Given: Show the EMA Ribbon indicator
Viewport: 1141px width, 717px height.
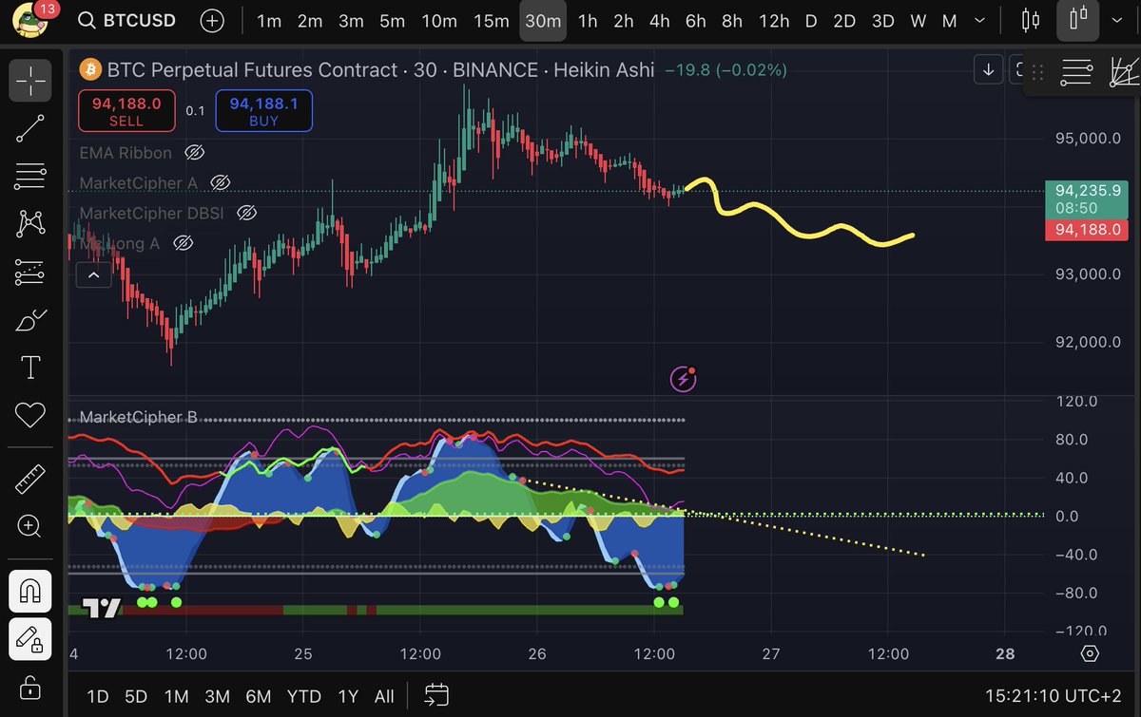Looking at the screenshot, I should coord(195,153).
